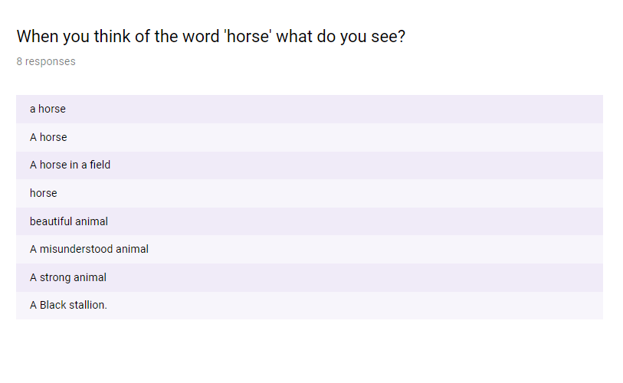
Task: Click the 'beautiful animal' response
Action: 69,221
